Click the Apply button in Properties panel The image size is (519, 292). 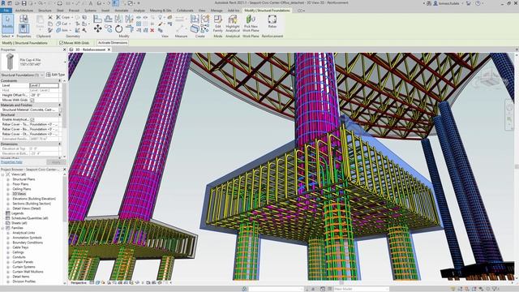(56, 162)
